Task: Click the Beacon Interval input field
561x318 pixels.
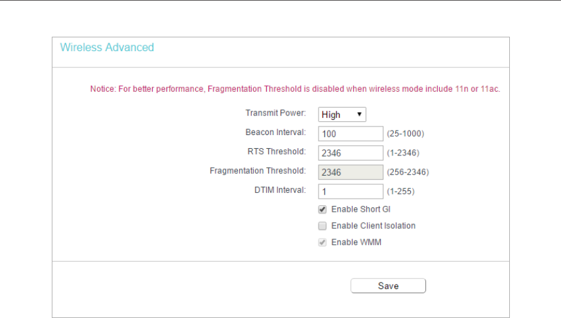Action: coord(351,134)
